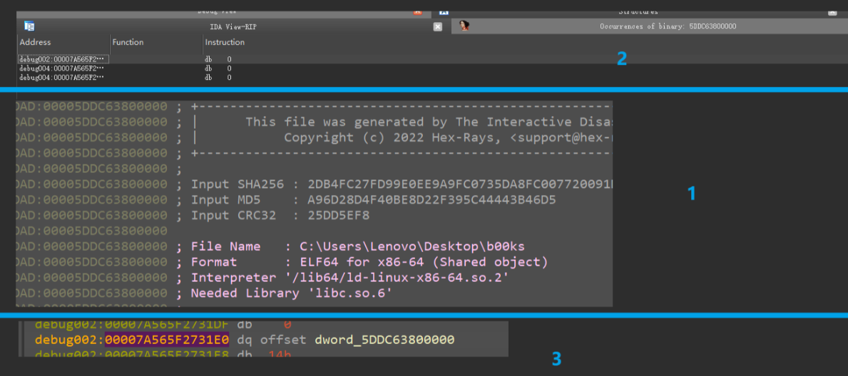The height and width of the screenshot is (376, 848).
Task: Close the IDA View-RIP tab
Action: pyautogui.click(x=438, y=26)
